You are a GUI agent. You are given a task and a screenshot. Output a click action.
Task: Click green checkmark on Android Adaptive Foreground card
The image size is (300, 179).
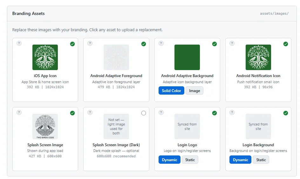tap(144, 44)
